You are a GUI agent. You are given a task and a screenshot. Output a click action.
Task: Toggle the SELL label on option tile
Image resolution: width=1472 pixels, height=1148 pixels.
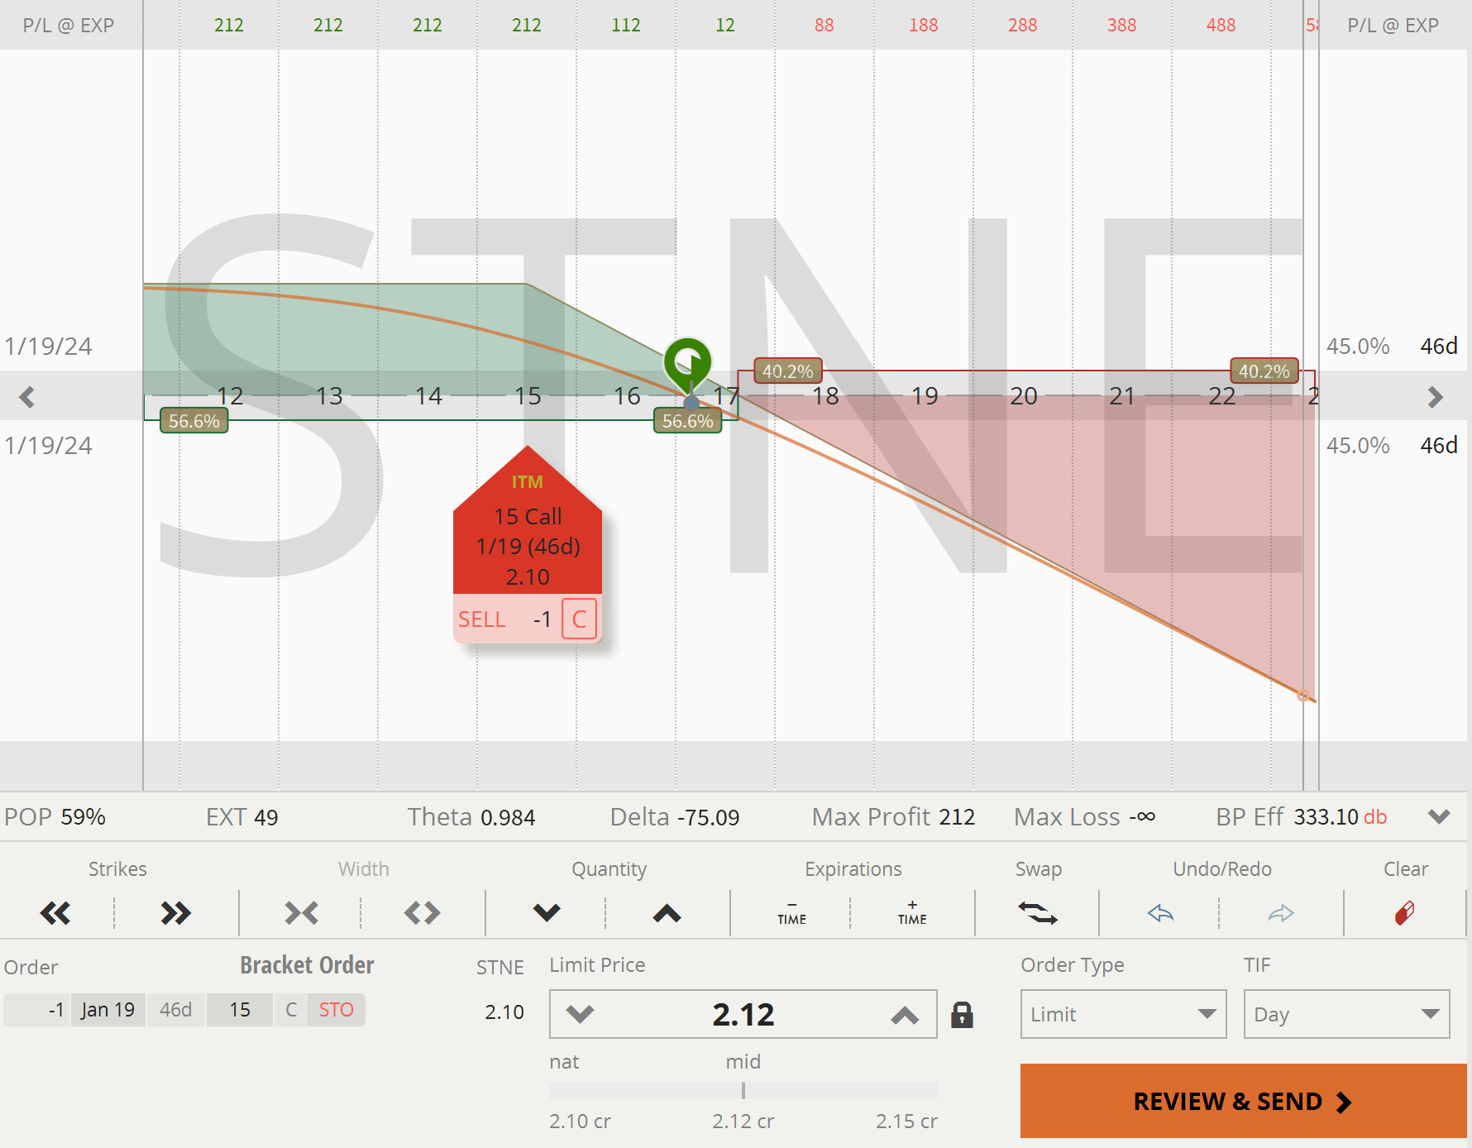482,619
